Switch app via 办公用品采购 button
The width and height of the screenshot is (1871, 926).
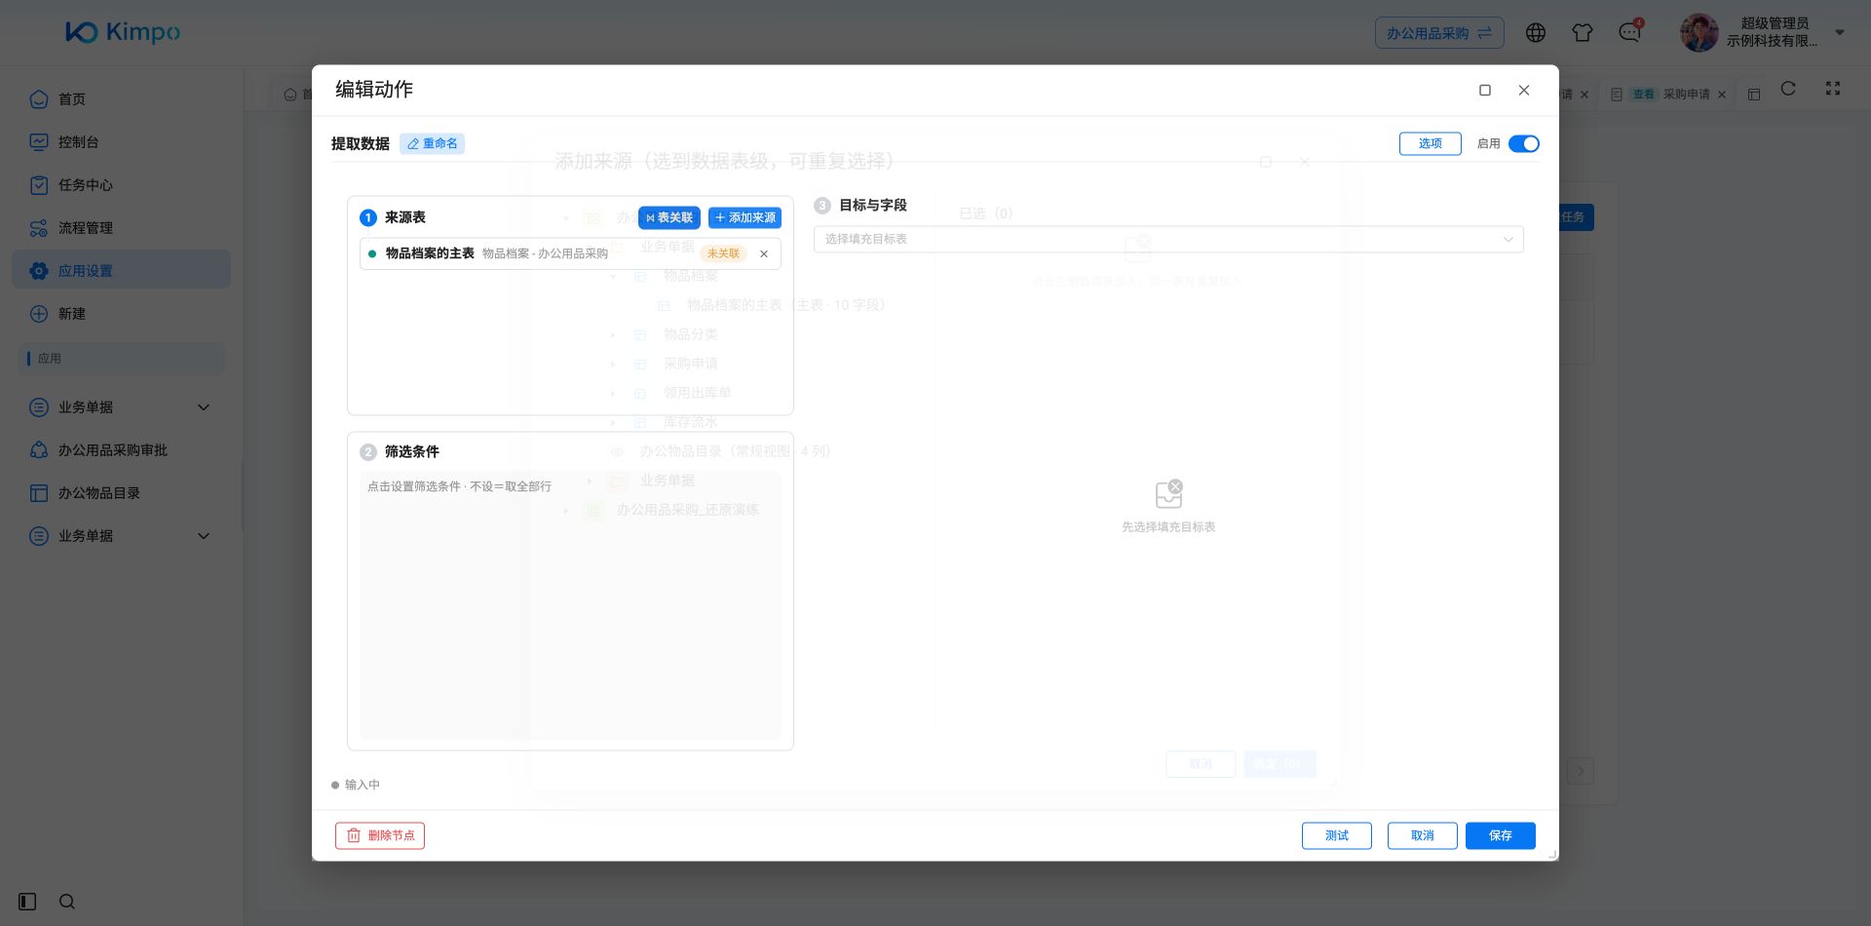[1439, 33]
